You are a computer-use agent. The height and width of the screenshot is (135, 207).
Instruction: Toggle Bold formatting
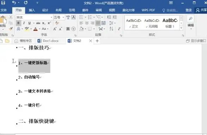coord(18,23)
